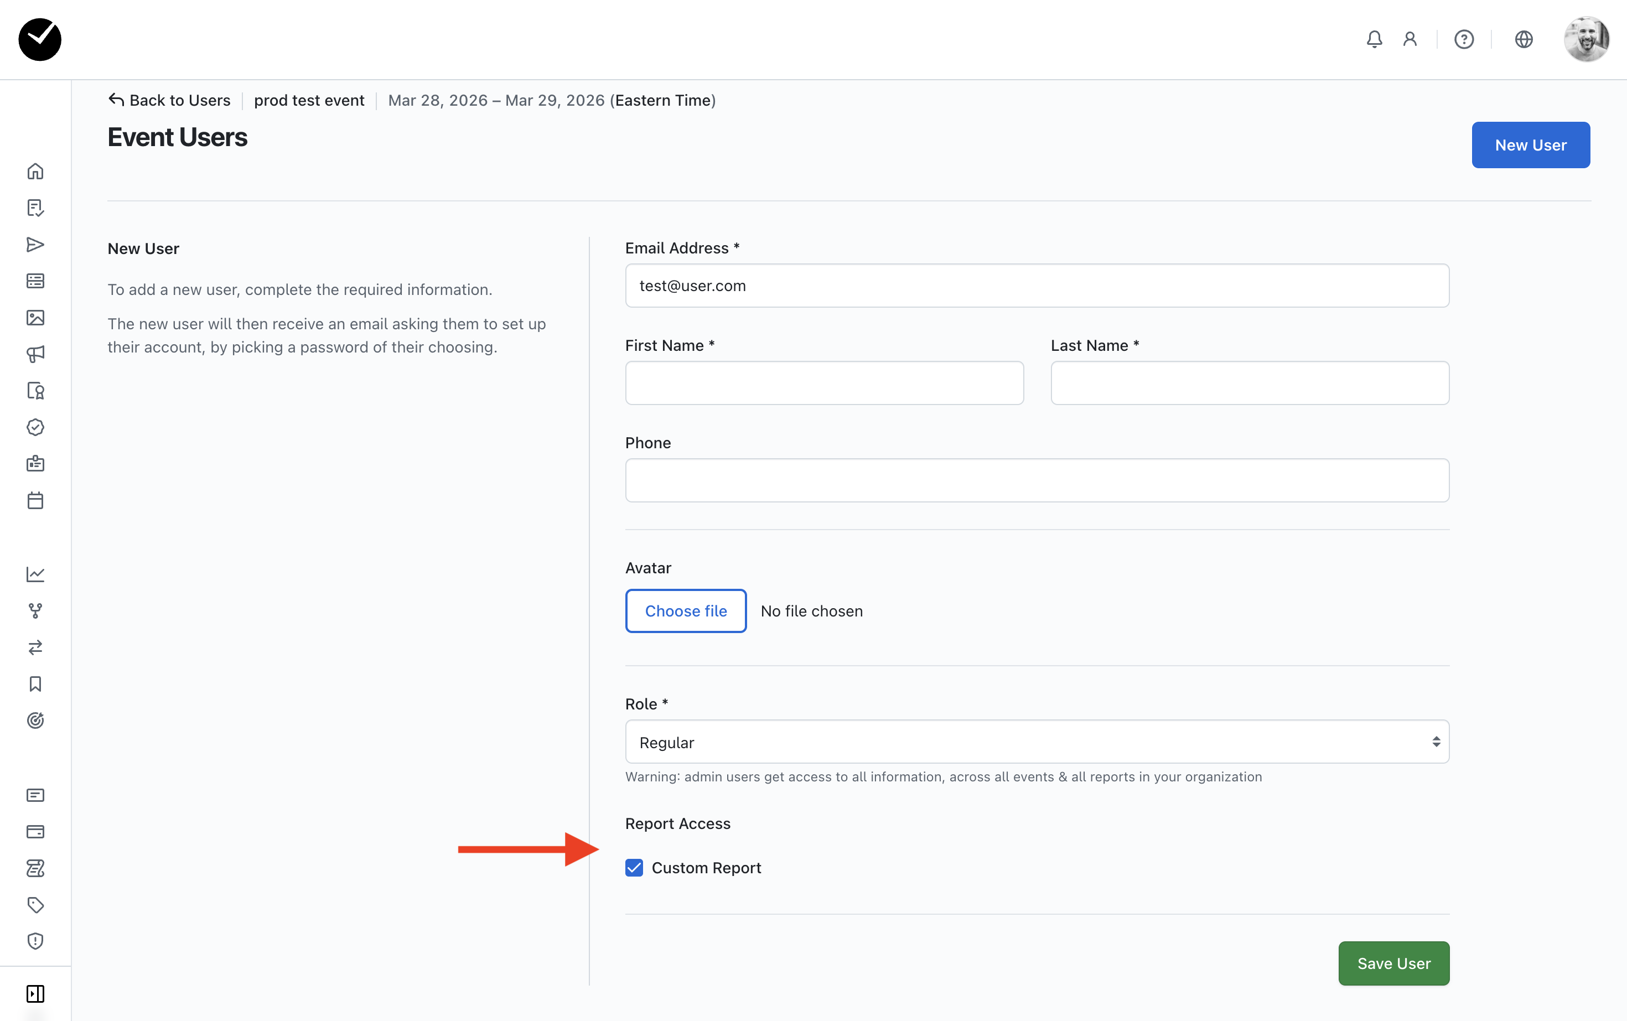Open the megaphone announcements icon

coord(35,354)
